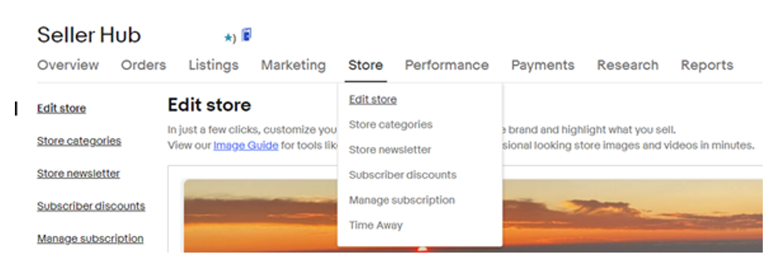Click the blue store icon beside Seller Hub
779x272 pixels.
246,35
